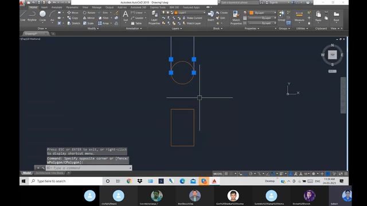Expand the Modify panel
Viewport: 367px width, 206px height.
(93, 29)
